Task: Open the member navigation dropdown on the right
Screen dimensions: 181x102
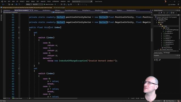Action: pos(126,12)
